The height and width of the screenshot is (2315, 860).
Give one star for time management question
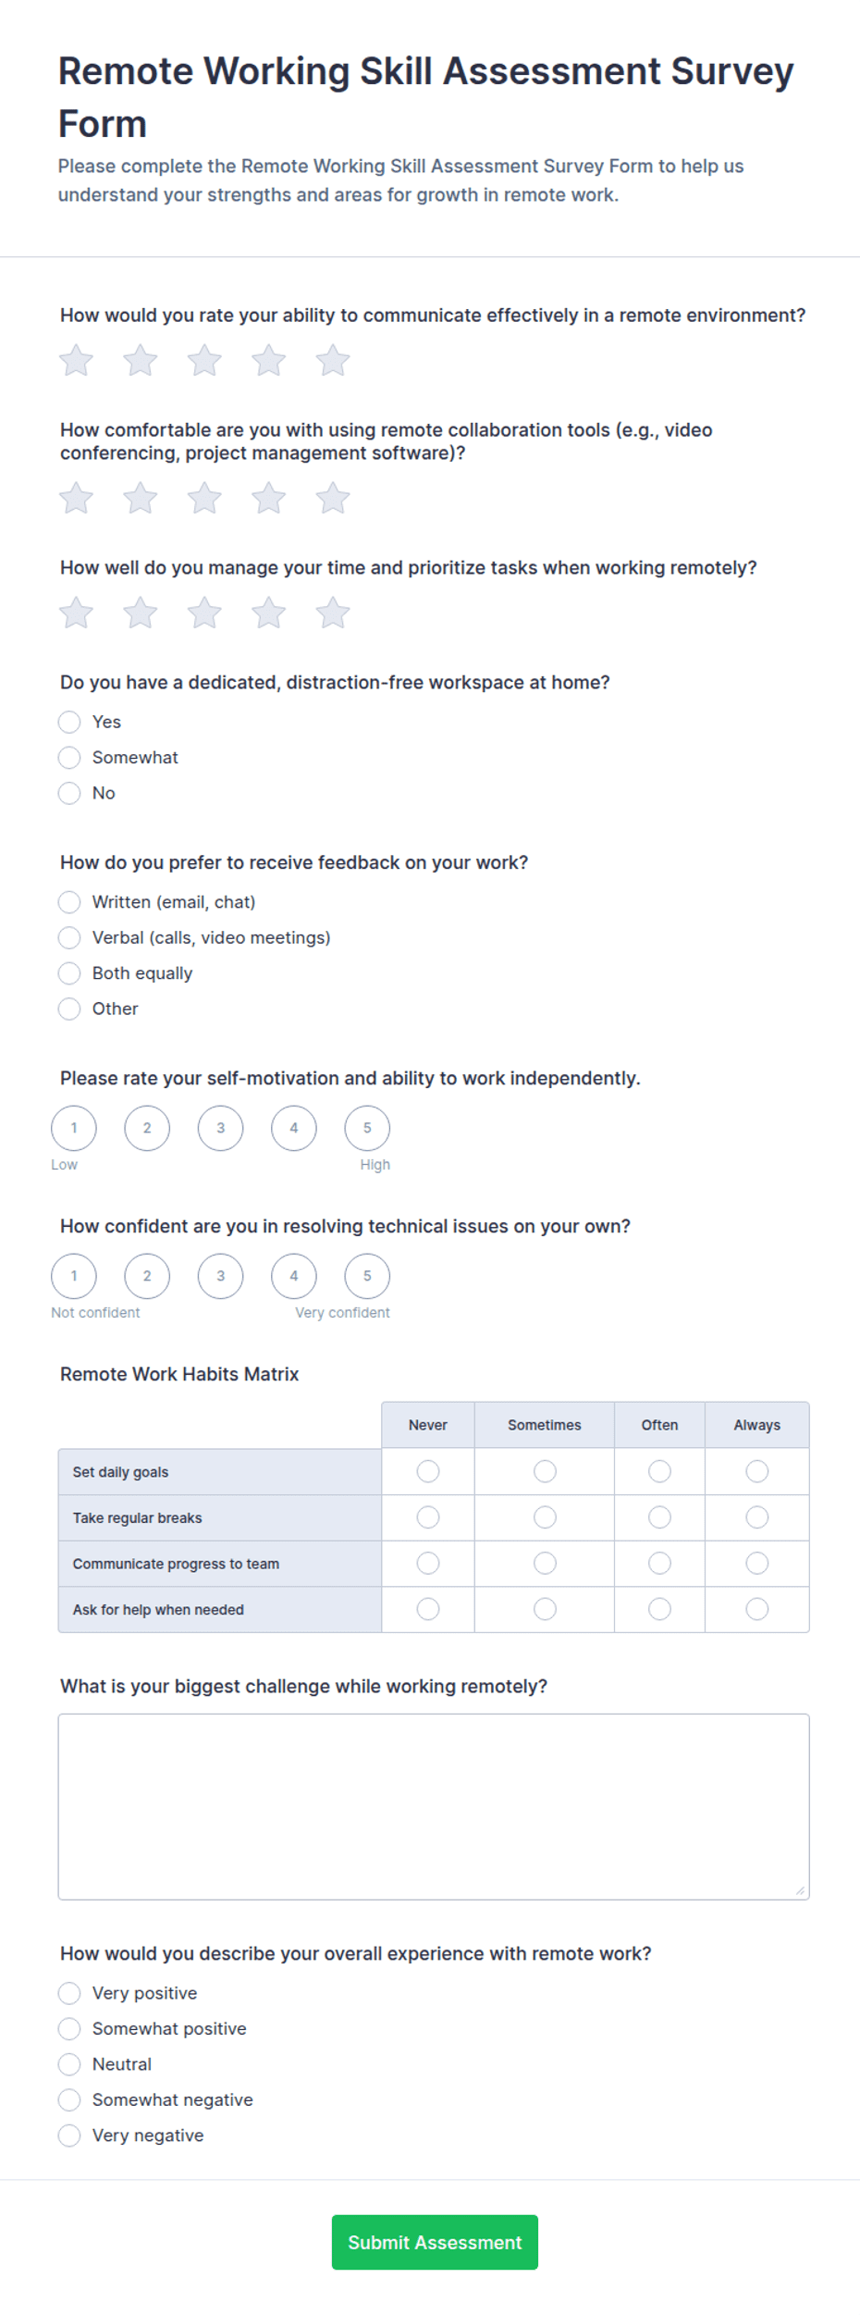tap(76, 613)
